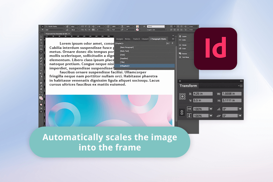Select the Gradient Swatch tool
Image resolution: width=273 pixels, height=182 pixels.
tap(41, 76)
